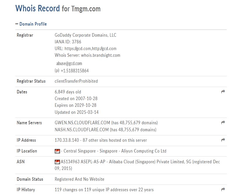Click Registered And No Website status
Screen dimensions: 233x195
pos(80,179)
